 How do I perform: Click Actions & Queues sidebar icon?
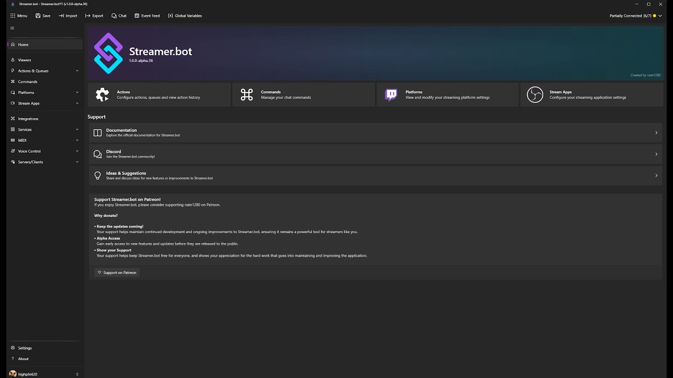(x=13, y=71)
